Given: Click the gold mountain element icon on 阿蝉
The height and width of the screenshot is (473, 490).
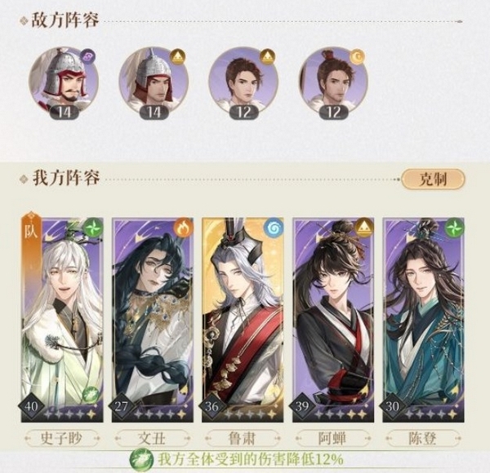Looking at the screenshot, I should [x=365, y=227].
